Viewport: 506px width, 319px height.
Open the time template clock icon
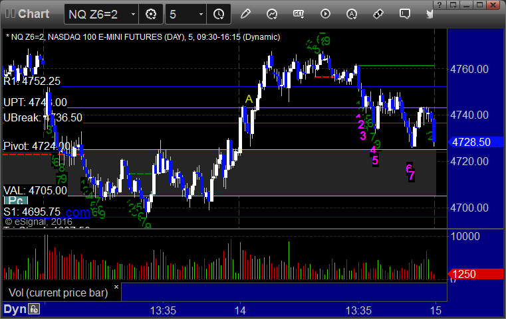[x=219, y=14]
